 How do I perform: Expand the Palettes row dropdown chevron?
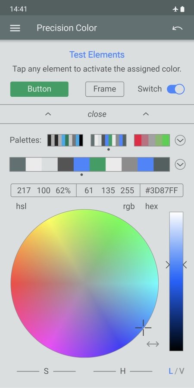180,140
